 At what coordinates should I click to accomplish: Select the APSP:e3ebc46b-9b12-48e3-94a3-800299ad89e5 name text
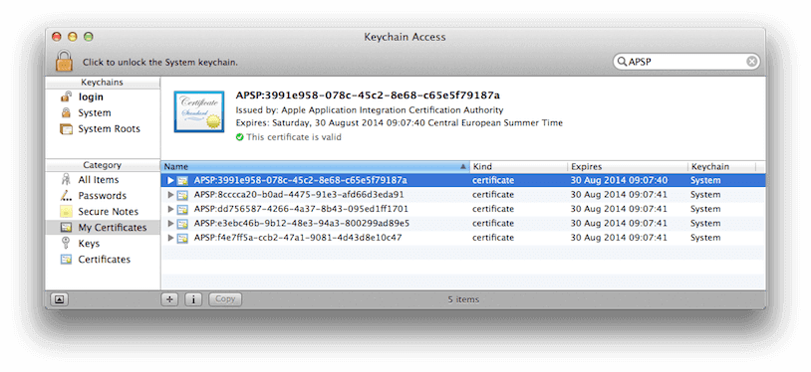point(302,223)
